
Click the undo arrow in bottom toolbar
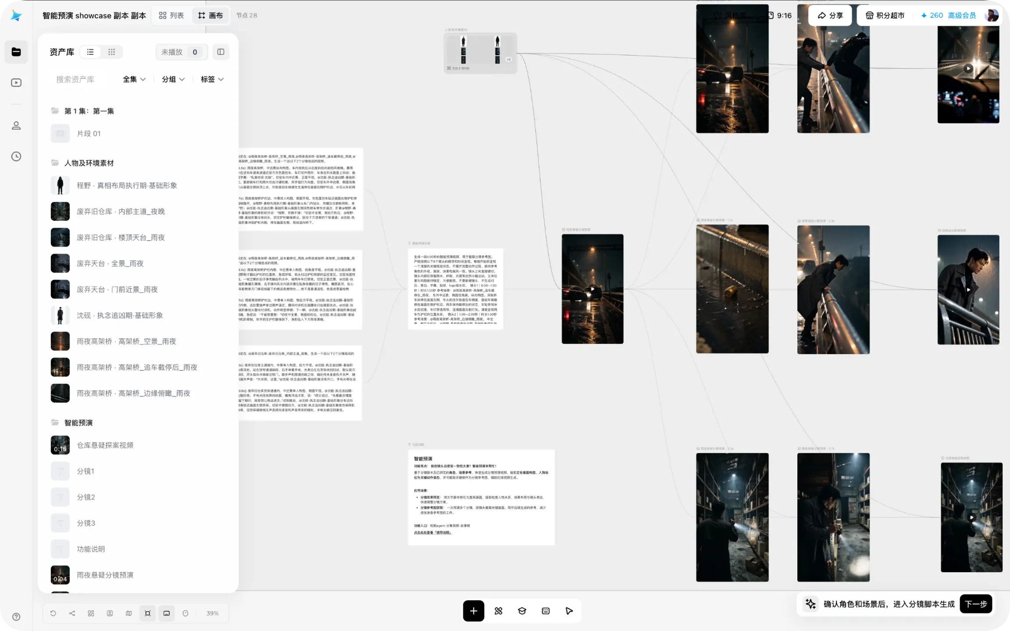click(x=53, y=613)
